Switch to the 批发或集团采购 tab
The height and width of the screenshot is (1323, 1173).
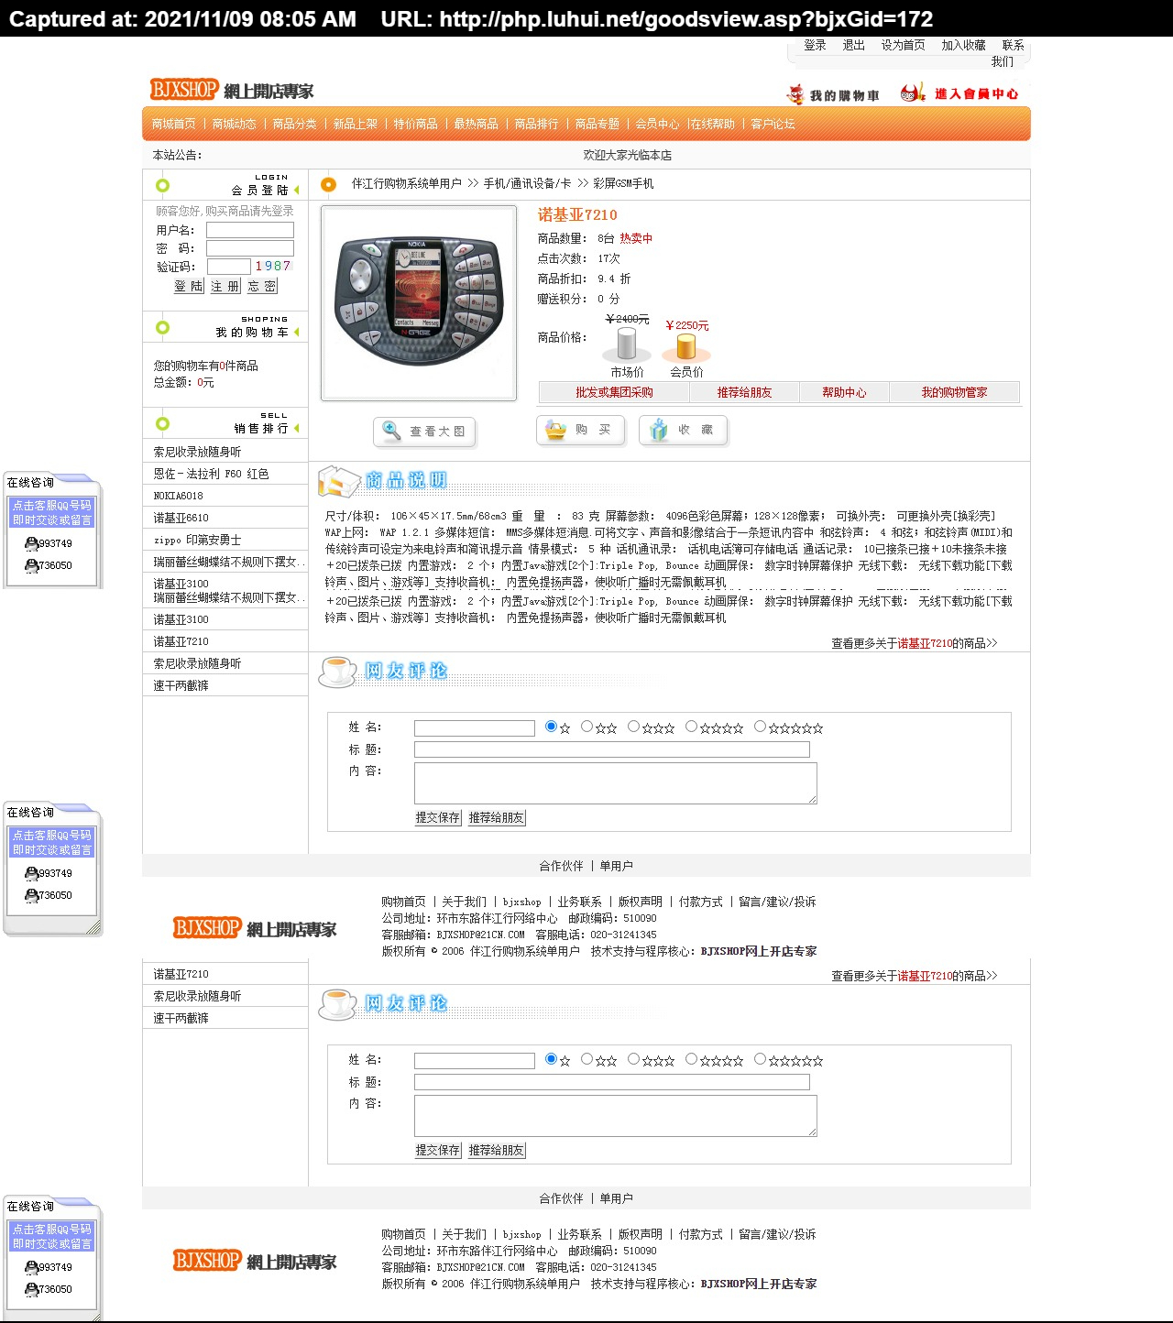614,393
